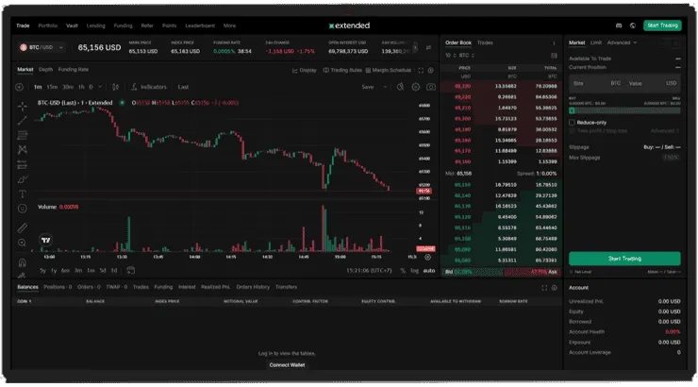Switch to the Depth chart tab
This screenshot has width=698, height=387.
(x=46, y=70)
